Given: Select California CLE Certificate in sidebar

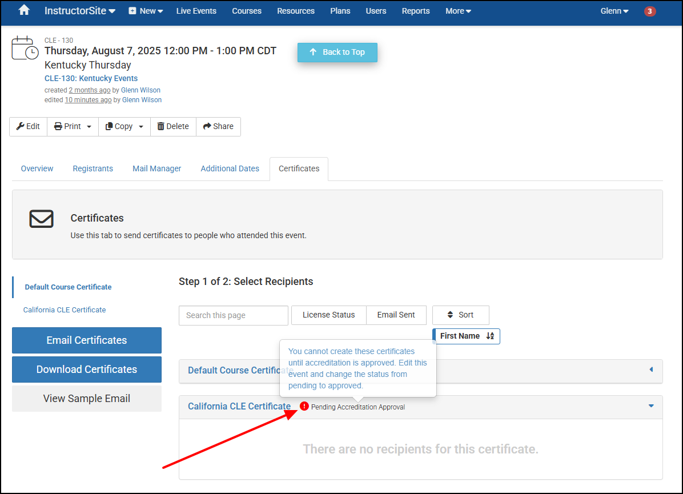Looking at the screenshot, I should [65, 310].
